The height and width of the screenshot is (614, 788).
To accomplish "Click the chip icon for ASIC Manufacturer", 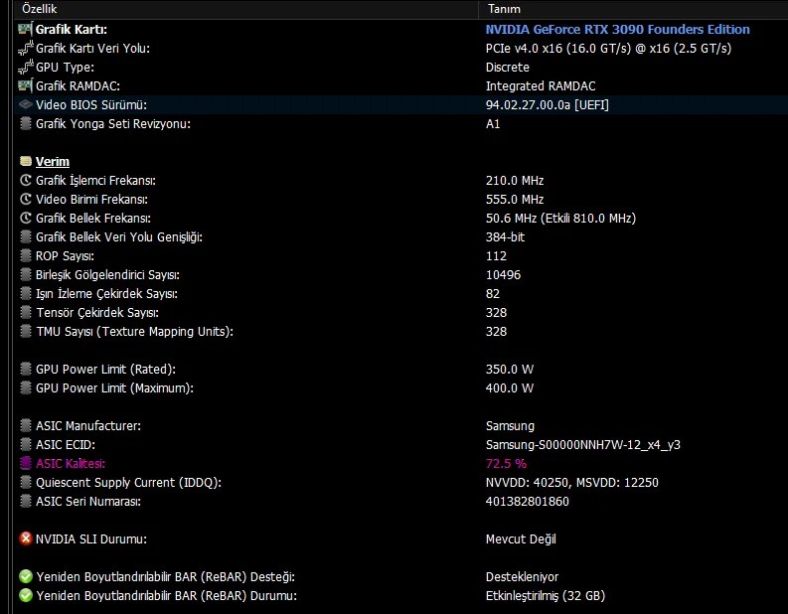I will point(25,425).
